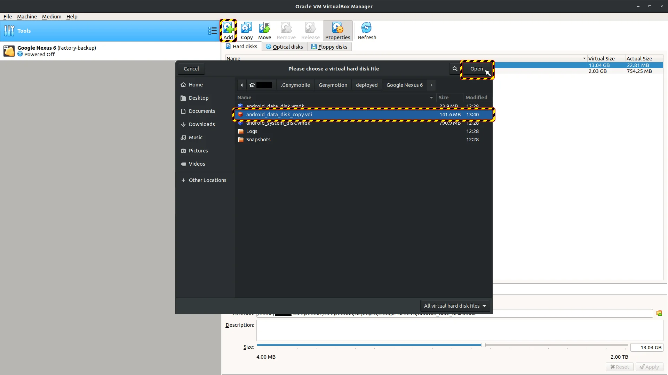The image size is (668, 375).
Task: Click the breadcrumb forward chevron after Google Nexus 6
Action: coord(431,85)
